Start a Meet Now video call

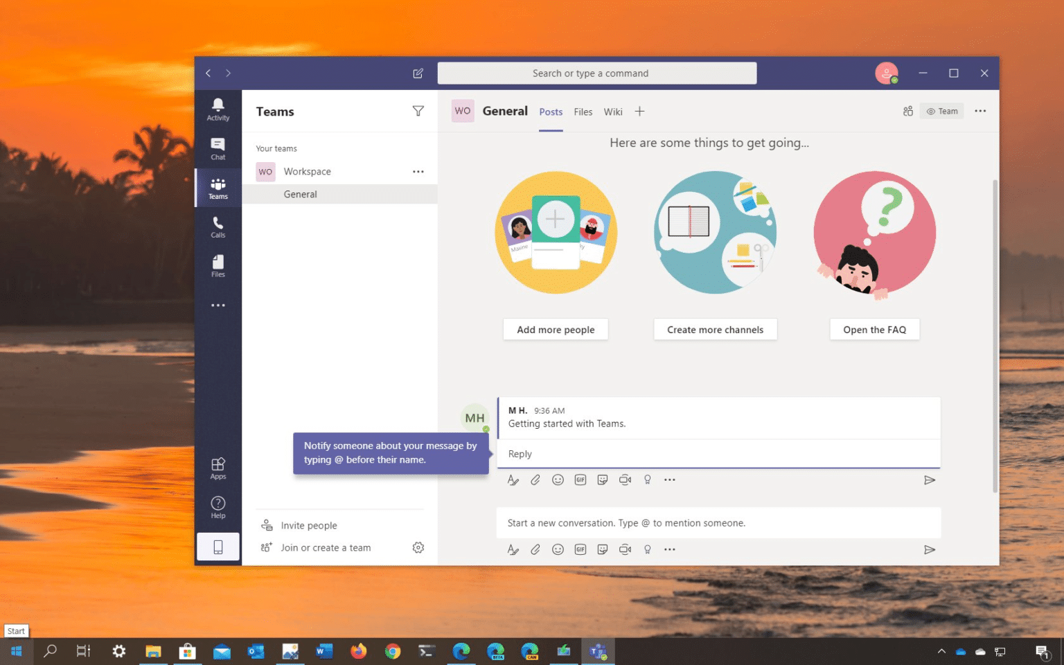tap(625, 479)
